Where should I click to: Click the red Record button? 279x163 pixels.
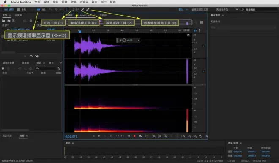click(134, 136)
